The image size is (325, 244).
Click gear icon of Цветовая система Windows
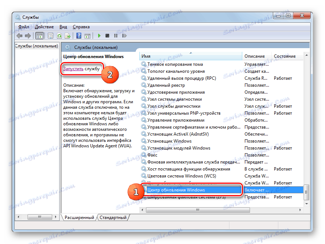pyautogui.click(x=144, y=176)
